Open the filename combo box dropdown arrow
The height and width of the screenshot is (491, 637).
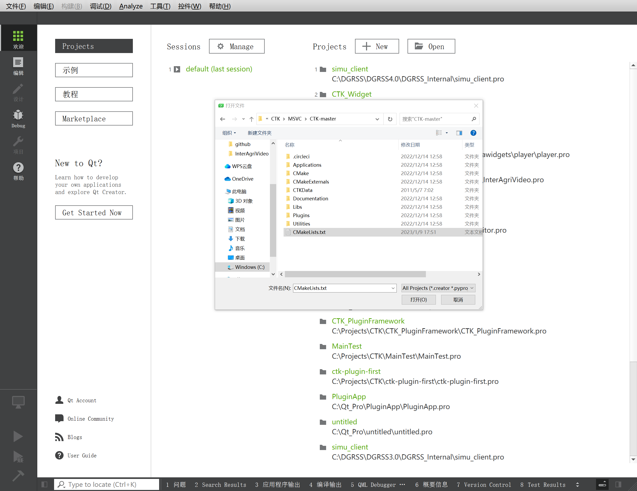(393, 288)
